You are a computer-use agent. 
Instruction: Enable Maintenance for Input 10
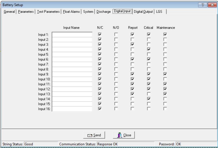(x=165, y=79)
